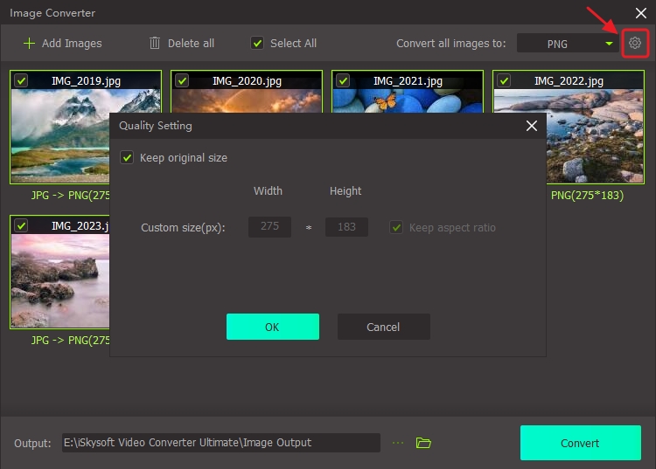
Task: Deselect IMG_2019.jpg checkbox
Action: click(x=22, y=80)
